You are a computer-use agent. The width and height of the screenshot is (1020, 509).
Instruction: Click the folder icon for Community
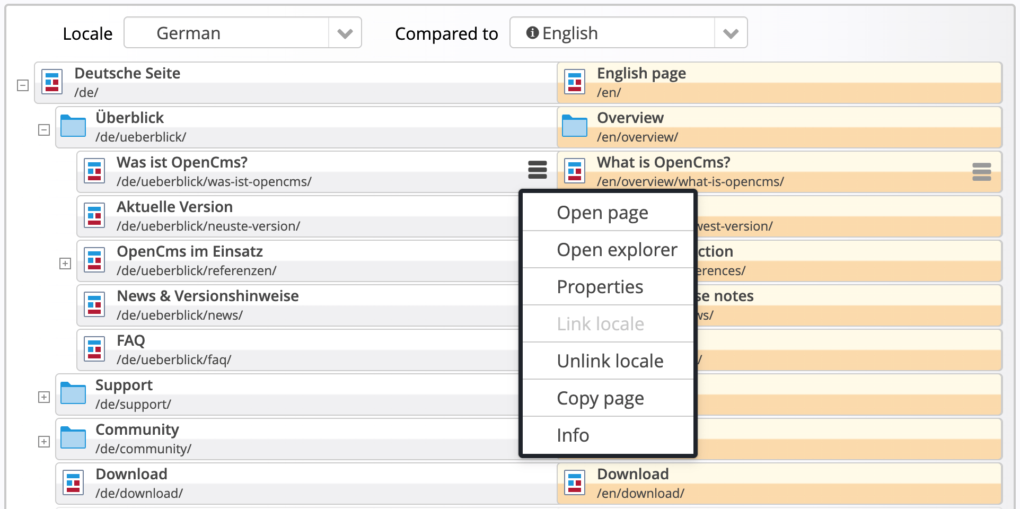[74, 438]
